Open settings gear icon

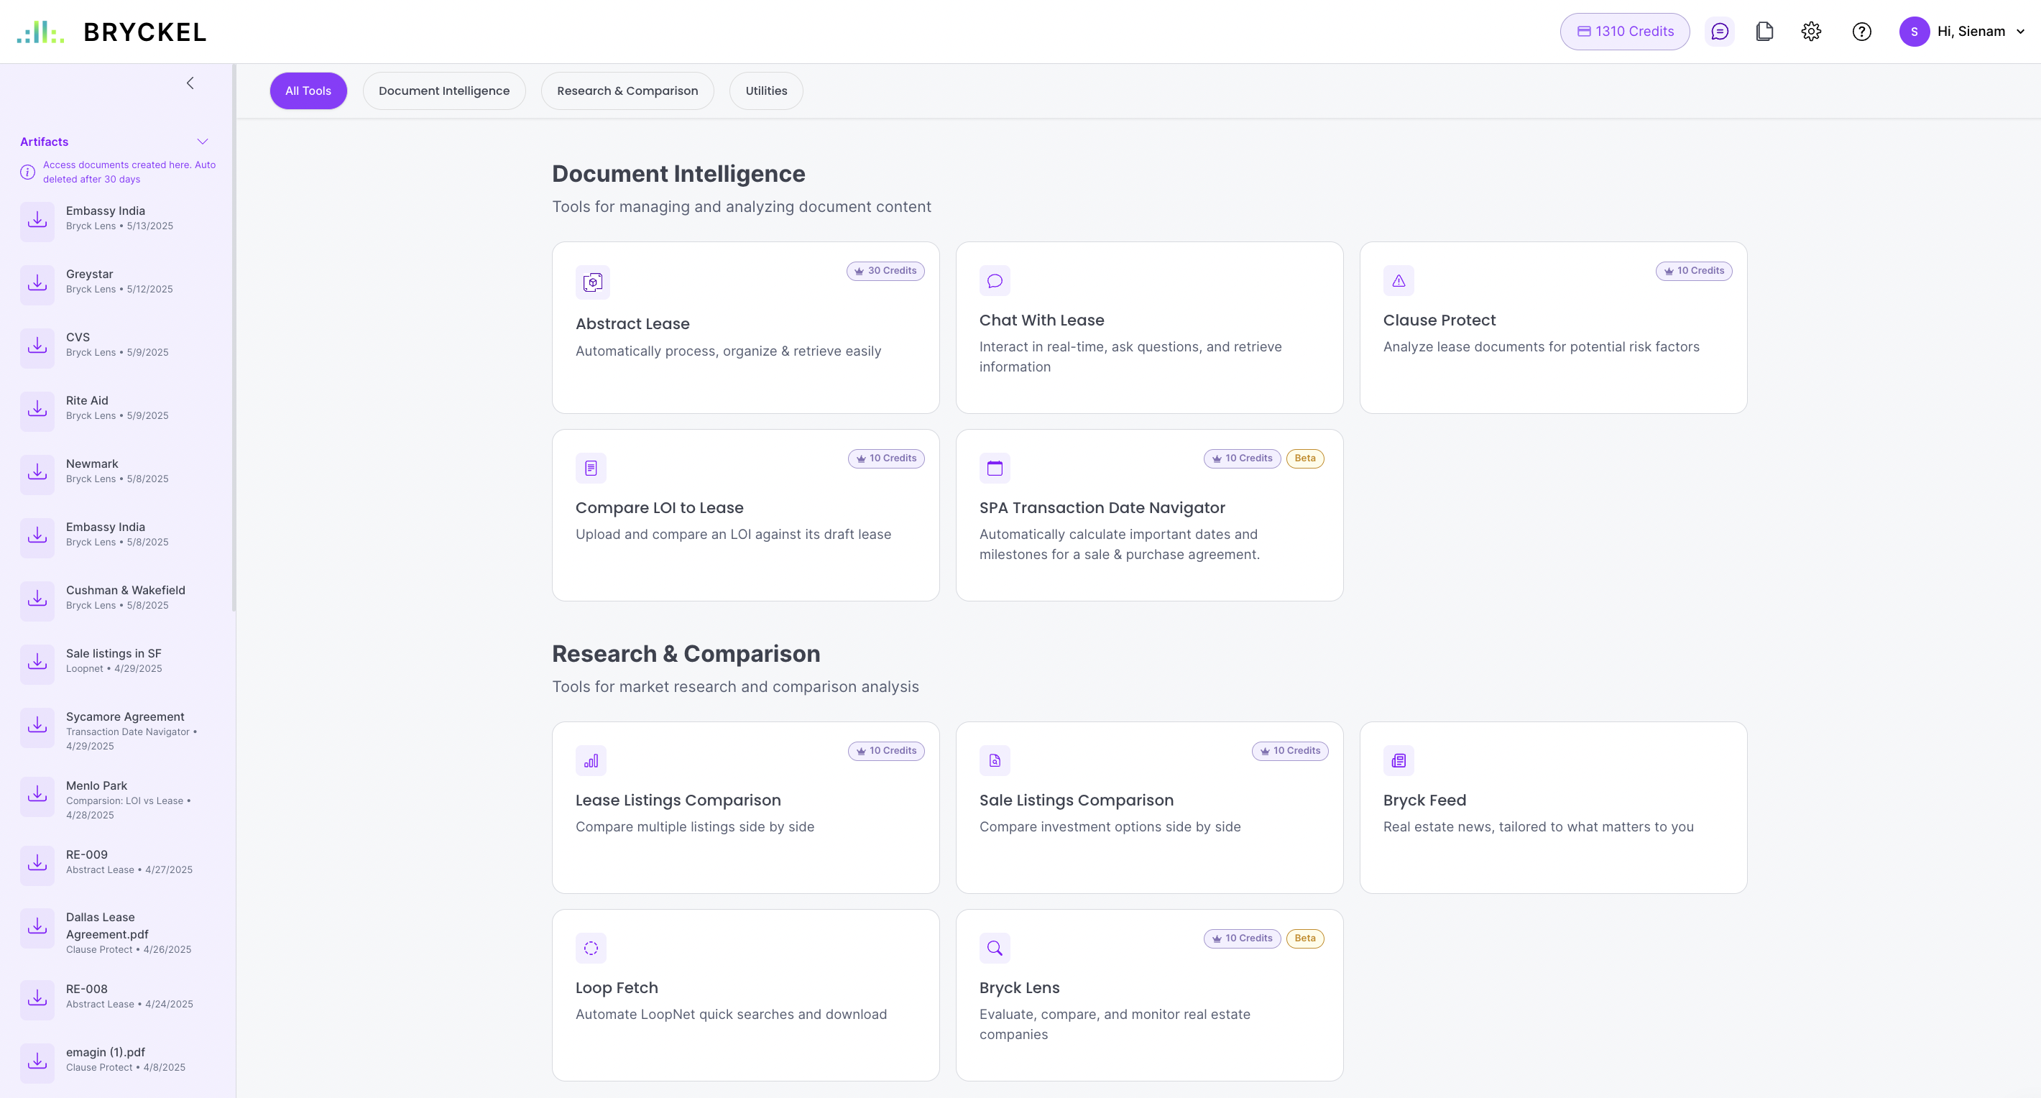(x=1811, y=32)
